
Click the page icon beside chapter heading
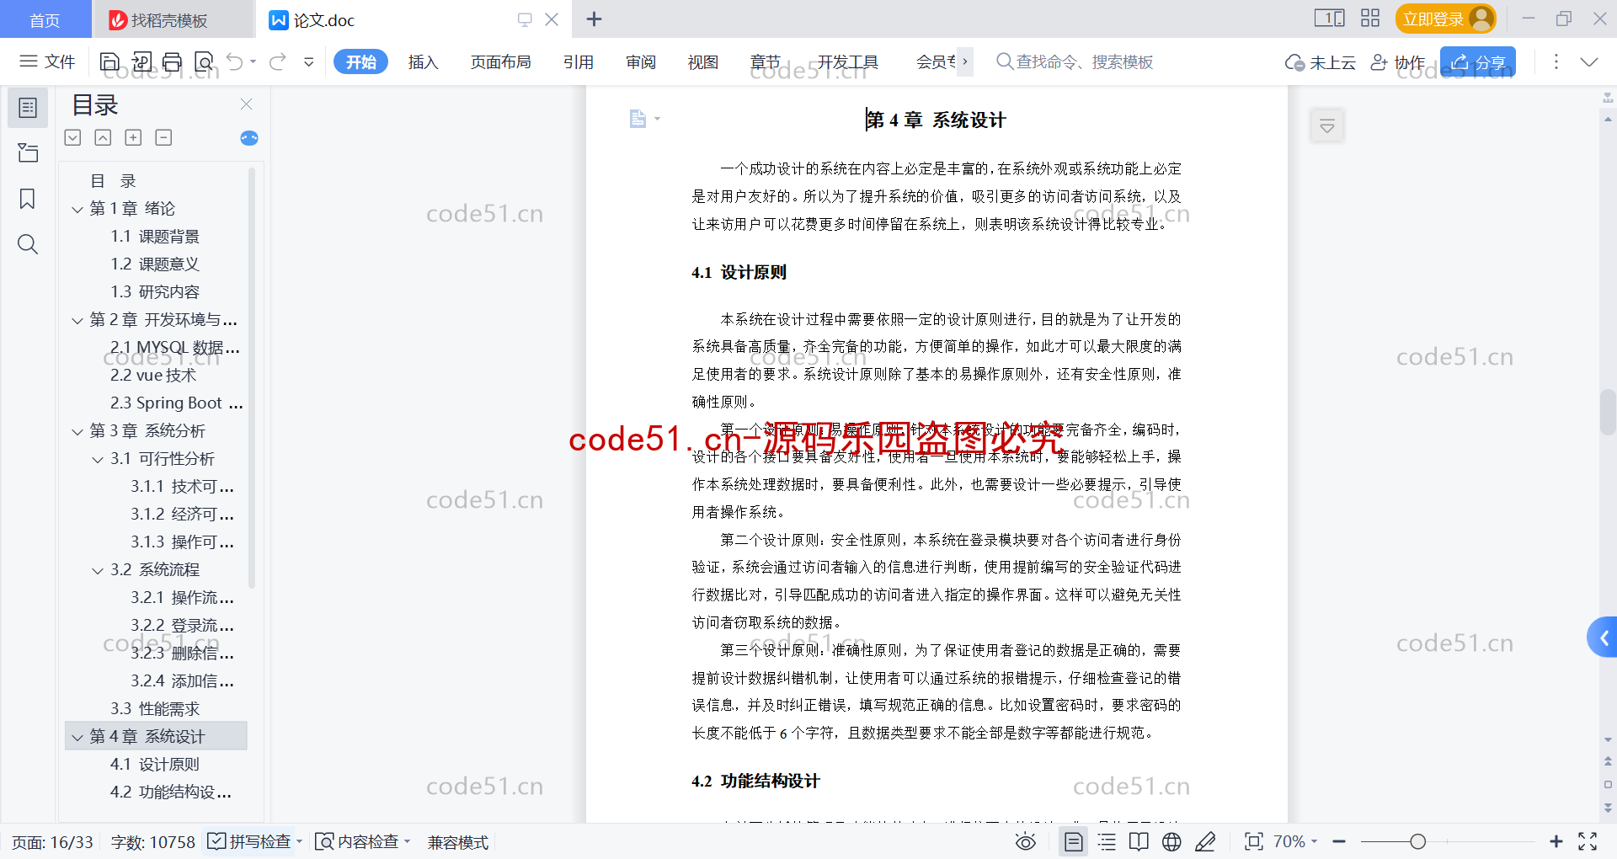point(638,119)
